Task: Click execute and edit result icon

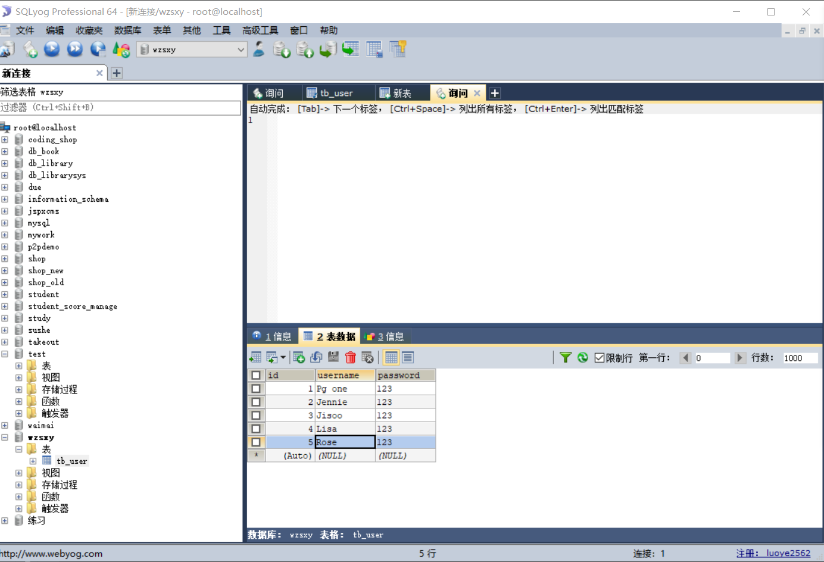Action: pyautogui.click(x=98, y=49)
